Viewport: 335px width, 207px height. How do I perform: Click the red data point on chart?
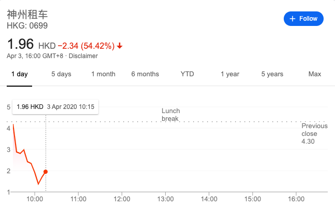pyautogui.click(x=46, y=172)
